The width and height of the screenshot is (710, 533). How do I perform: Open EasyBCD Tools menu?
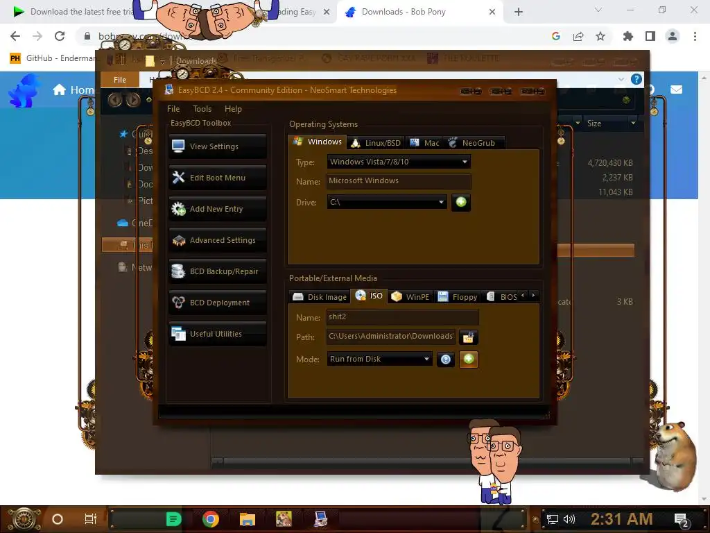tap(202, 109)
